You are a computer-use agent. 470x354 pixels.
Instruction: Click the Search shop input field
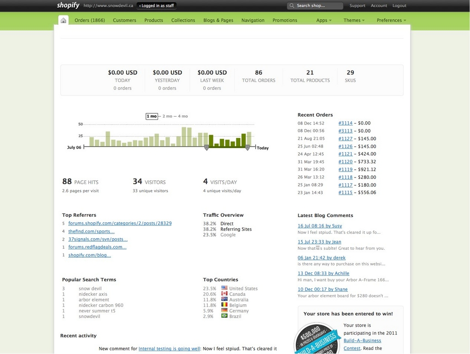click(x=316, y=6)
